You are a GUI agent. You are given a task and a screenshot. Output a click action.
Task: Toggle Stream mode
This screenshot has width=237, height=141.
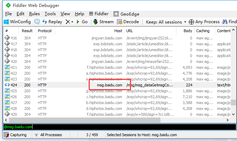(x=103, y=22)
